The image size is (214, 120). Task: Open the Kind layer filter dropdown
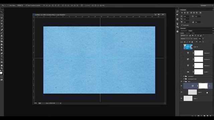tap(184, 36)
